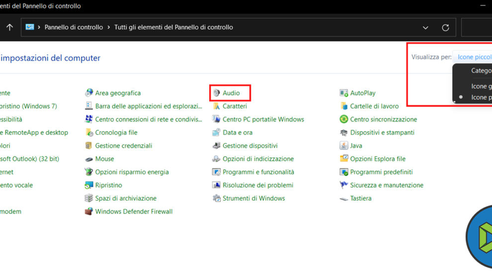Click the Data e ora icon
Image resolution: width=492 pixels, height=276 pixels.
click(217, 132)
